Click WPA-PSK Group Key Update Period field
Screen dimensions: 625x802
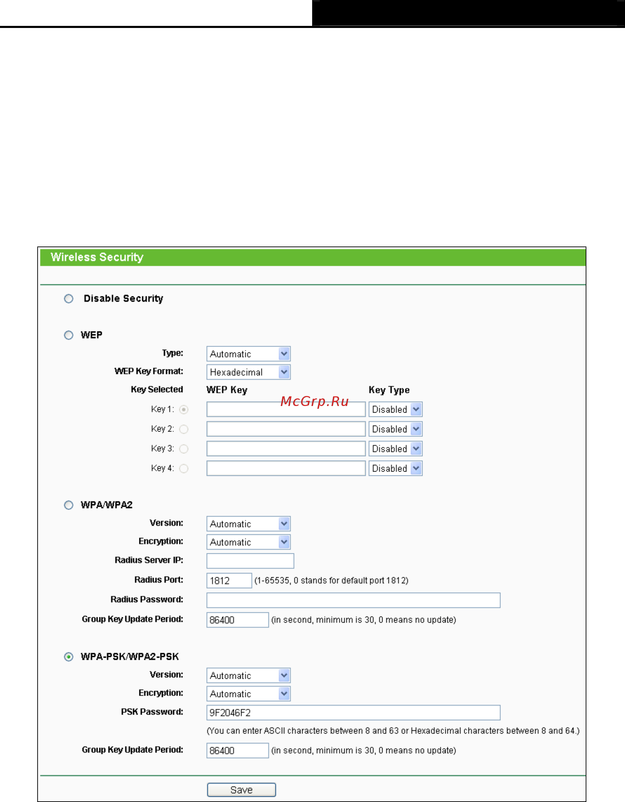click(238, 750)
